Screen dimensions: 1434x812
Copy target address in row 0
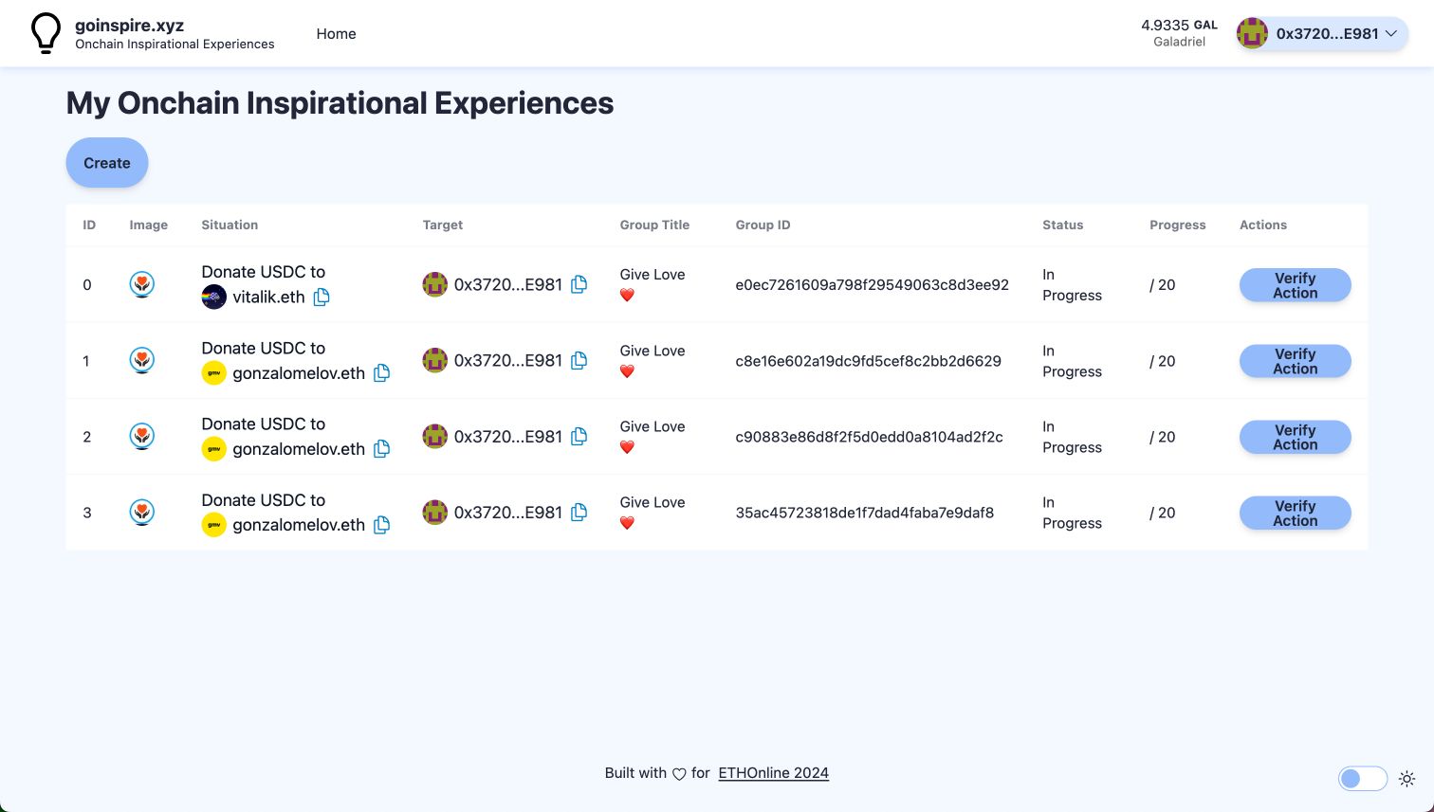pyautogui.click(x=579, y=284)
